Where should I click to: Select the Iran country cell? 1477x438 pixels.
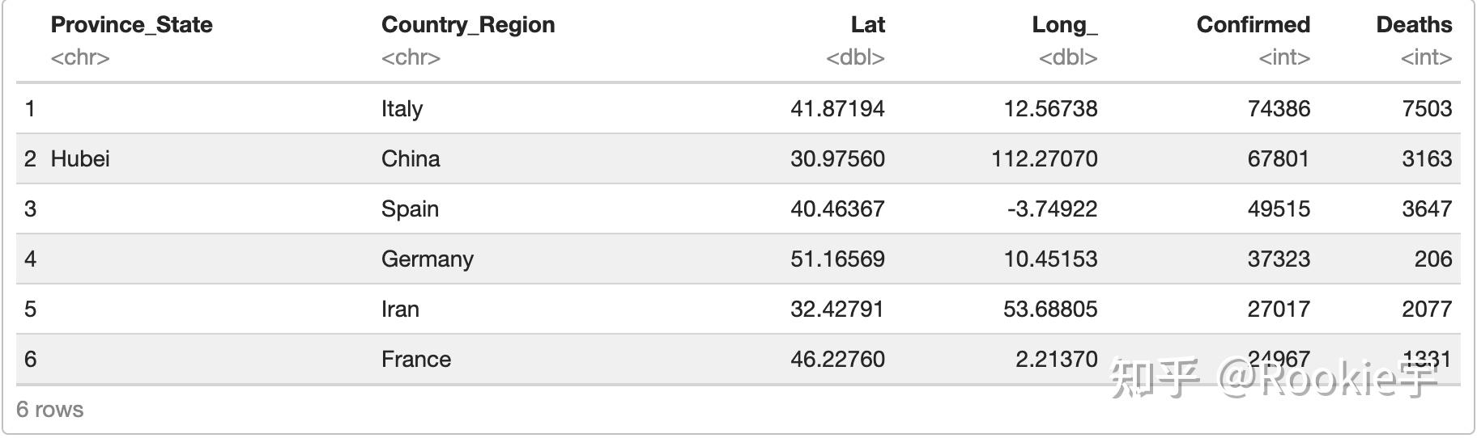pyautogui.click(x=400, y=310)
